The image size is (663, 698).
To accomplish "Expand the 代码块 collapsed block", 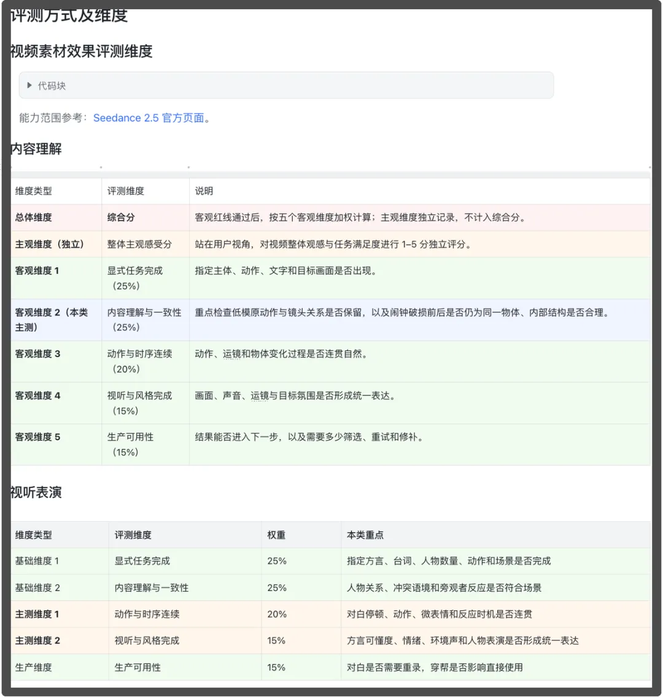I will (29, 85).
